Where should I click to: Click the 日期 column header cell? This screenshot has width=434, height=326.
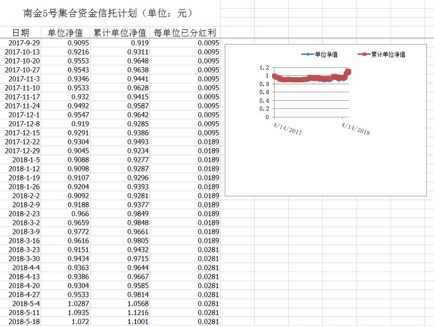20,33
